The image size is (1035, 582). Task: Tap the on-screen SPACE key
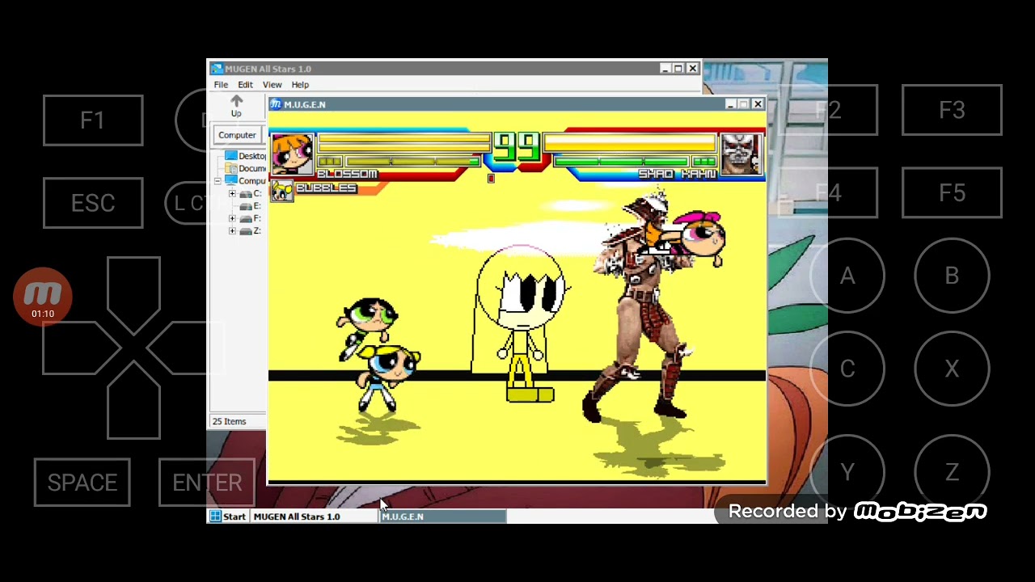pyautogui.click(x=82, y=483)
